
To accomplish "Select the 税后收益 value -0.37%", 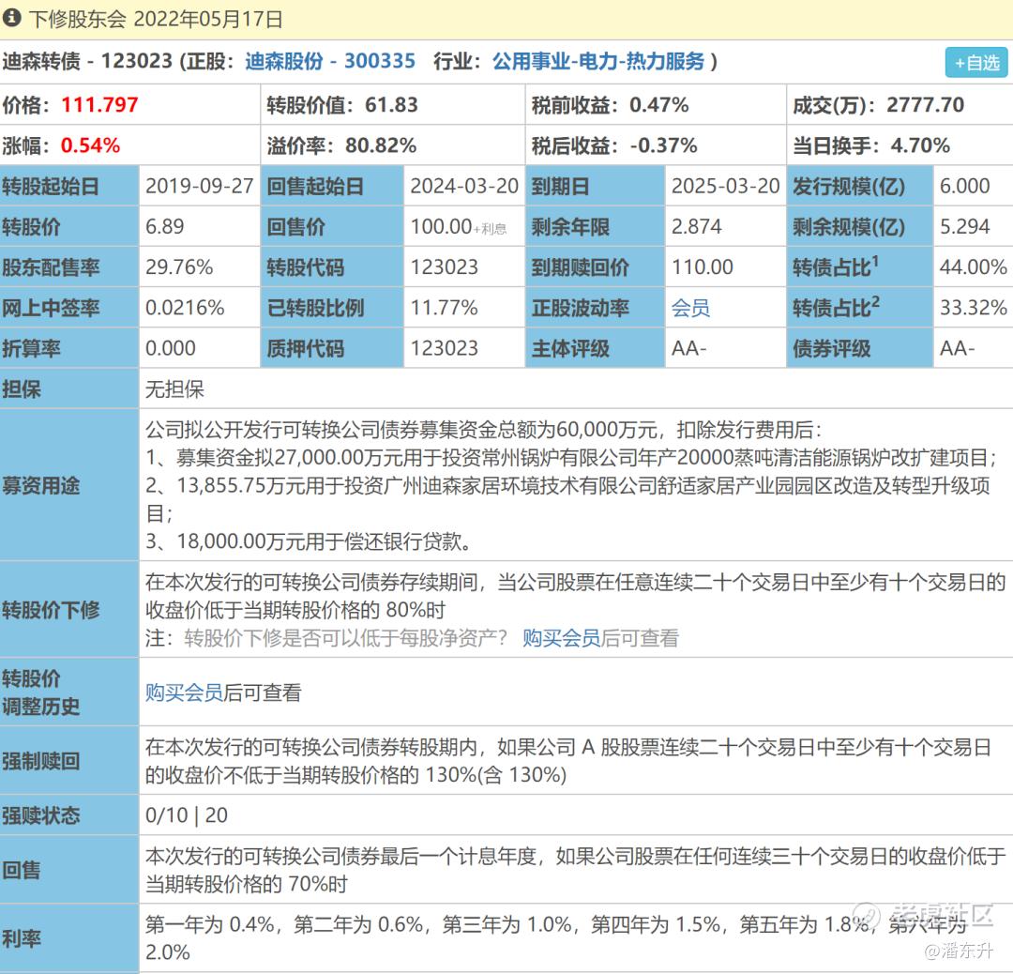I will (663, 145).
